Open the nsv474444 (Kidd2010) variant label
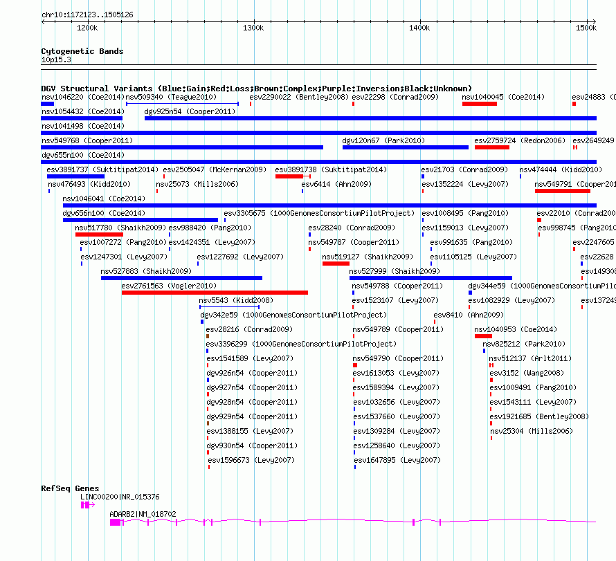This screenshot has width=616, height=561. pos(561,169)
